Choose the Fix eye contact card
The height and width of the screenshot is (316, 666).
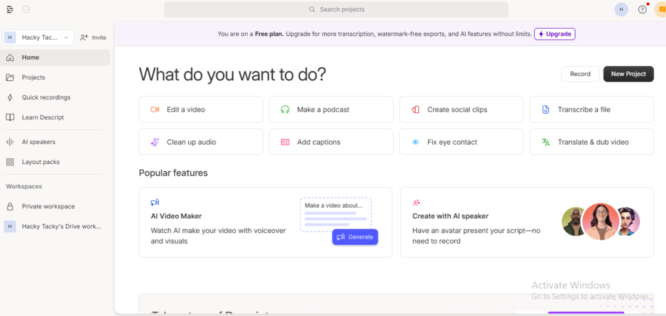click(461, 142)
